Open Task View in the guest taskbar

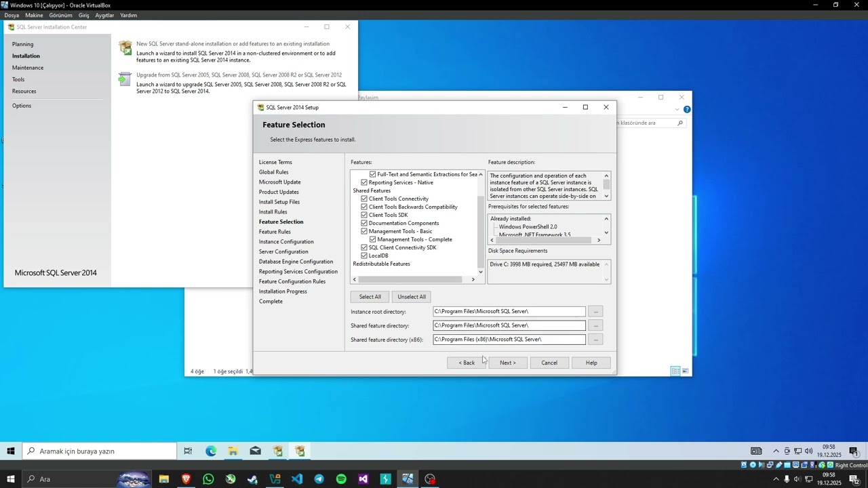pos(188,451)
